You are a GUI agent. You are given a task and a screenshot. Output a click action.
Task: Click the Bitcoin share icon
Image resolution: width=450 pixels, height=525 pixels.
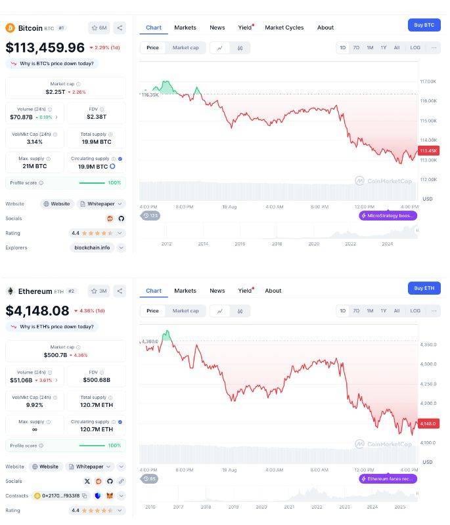[120, 28]
